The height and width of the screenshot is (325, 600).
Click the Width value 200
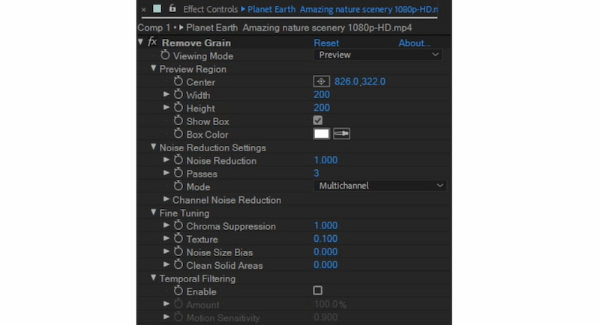[322, 94]
